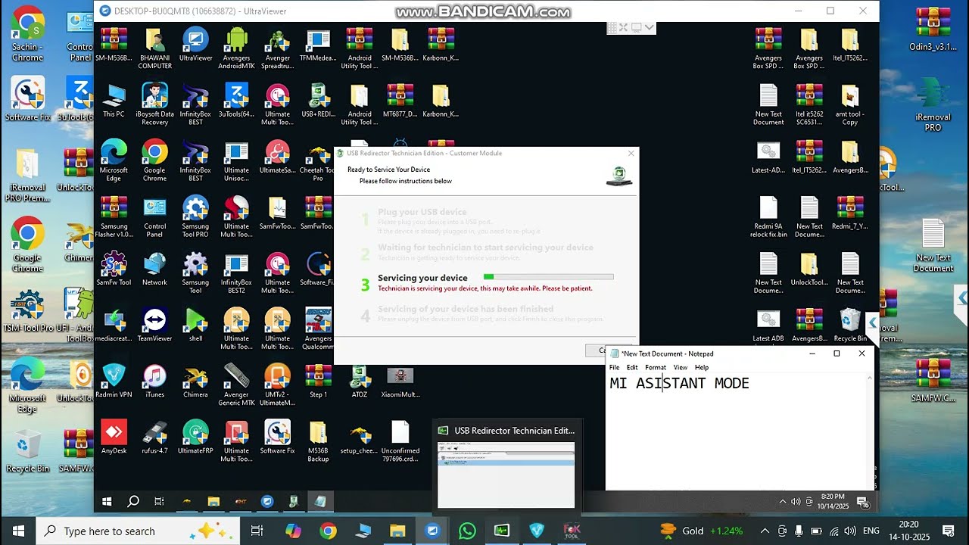Click inside the Notepad text area

(x=737, y=431)
